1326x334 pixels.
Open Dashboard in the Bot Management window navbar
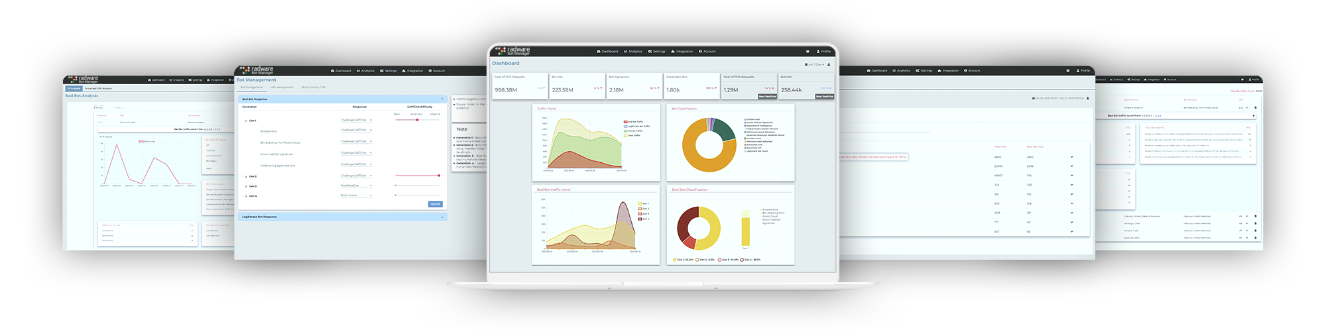tap(341, 70)
